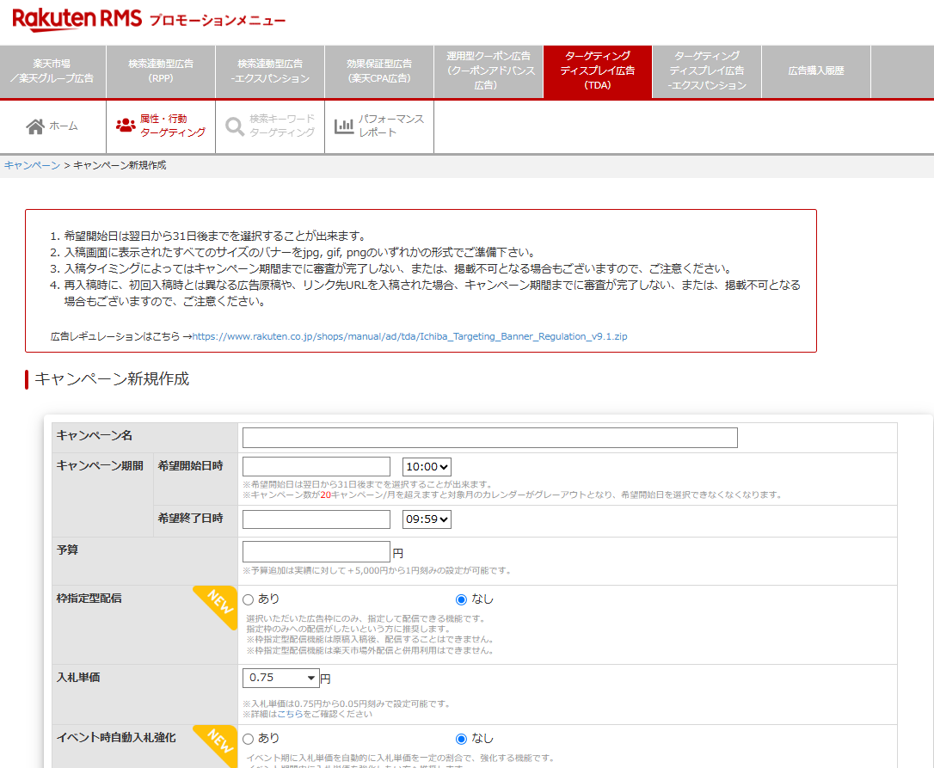The image size is (934, 768).
Task: Open the 10:00 start time dropdown
Action: pos(427,467)
